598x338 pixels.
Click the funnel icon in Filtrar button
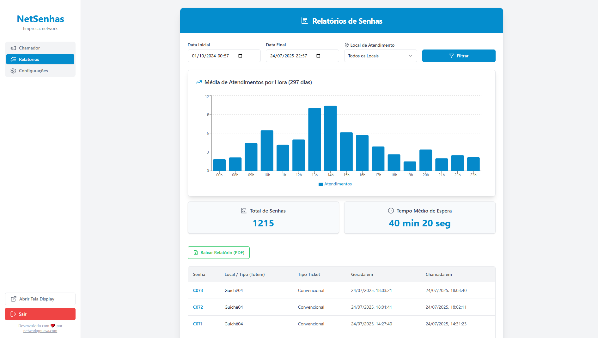pyautogui.click(x=452, y=56)
